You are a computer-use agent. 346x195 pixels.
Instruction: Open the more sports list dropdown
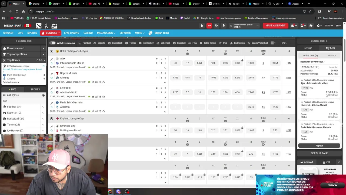coord(273,43)
